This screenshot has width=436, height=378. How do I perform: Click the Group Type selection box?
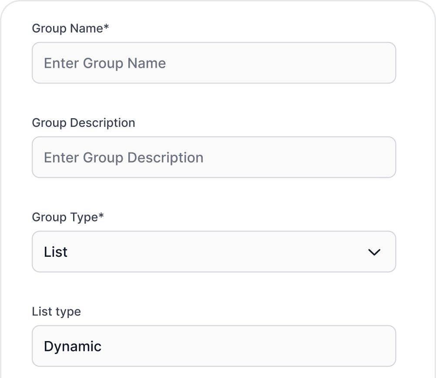point(214,252)
